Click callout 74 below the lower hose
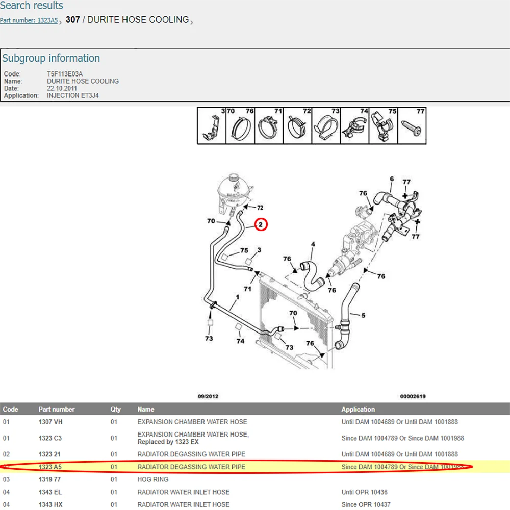The width and height of the screenshot is (510, 510). click(x=240, y=341)
